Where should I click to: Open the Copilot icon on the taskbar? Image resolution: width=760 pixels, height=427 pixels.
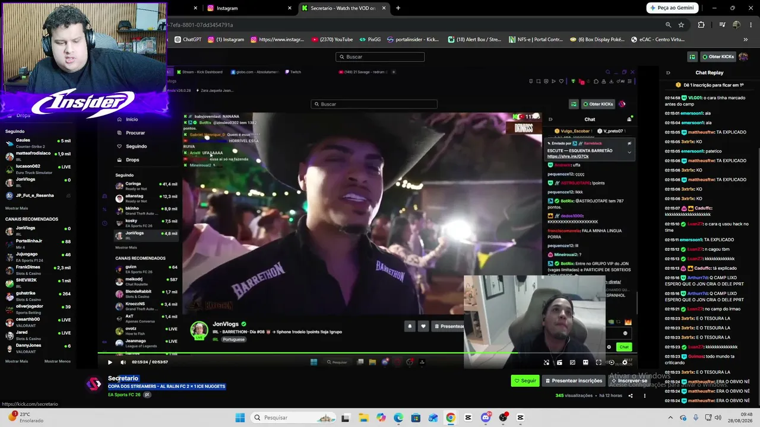381,418
